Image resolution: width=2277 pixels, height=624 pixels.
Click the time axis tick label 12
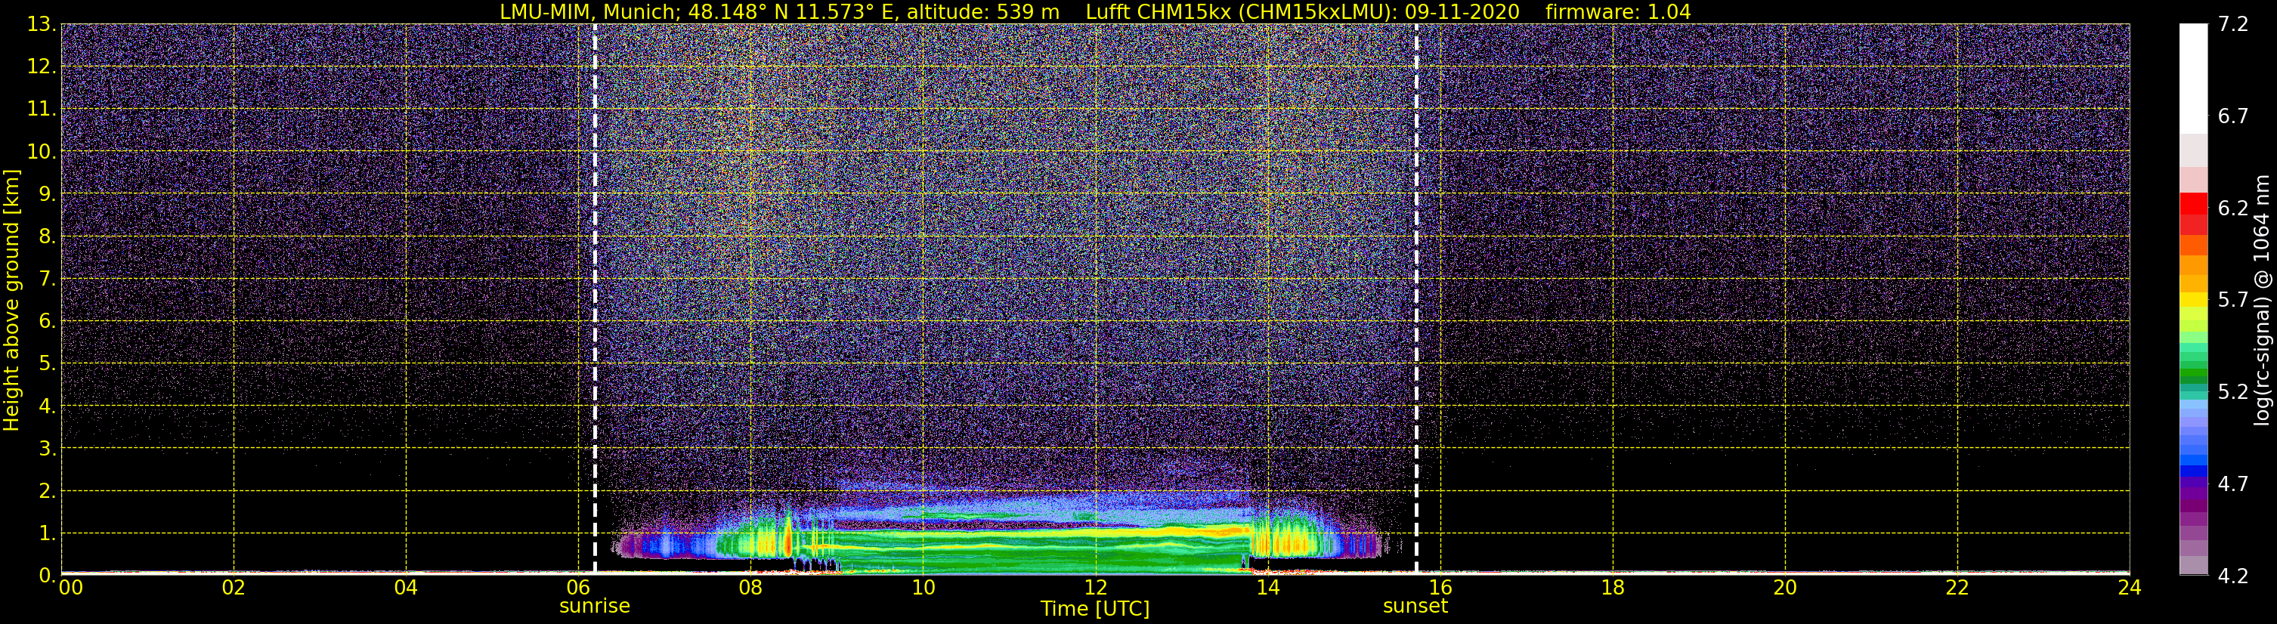coord(1095,588)
